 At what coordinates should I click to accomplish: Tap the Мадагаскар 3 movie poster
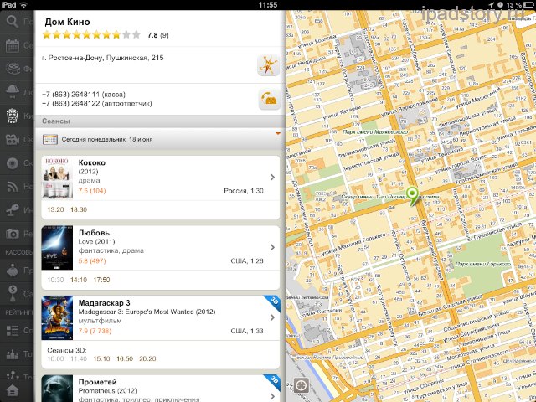pos(57,318)
